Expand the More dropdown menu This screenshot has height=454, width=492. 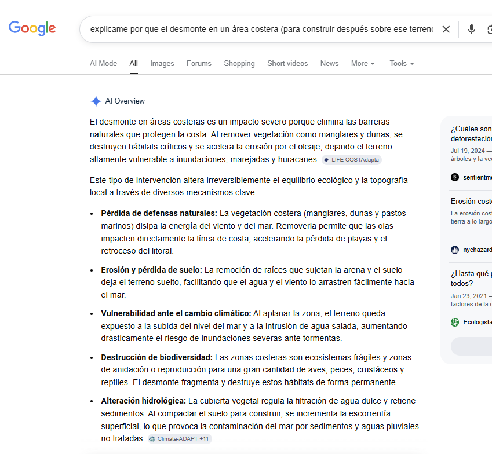coord(363,63)
